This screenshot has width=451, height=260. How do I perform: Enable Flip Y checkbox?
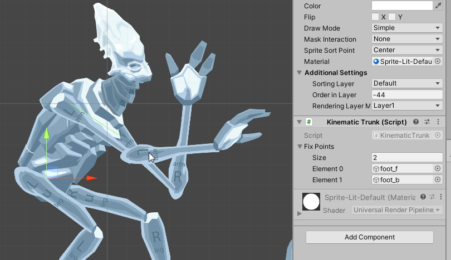(392, 17)
